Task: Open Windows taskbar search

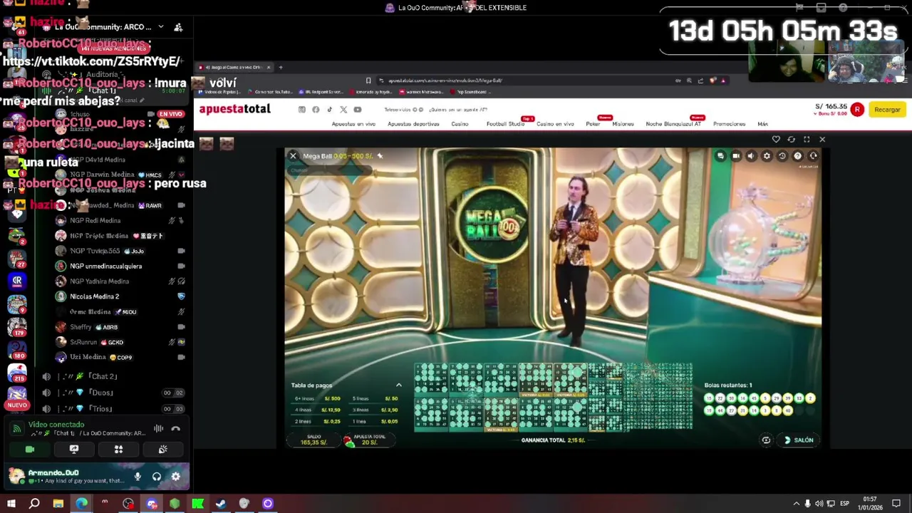Action: [x=34, y=504]
